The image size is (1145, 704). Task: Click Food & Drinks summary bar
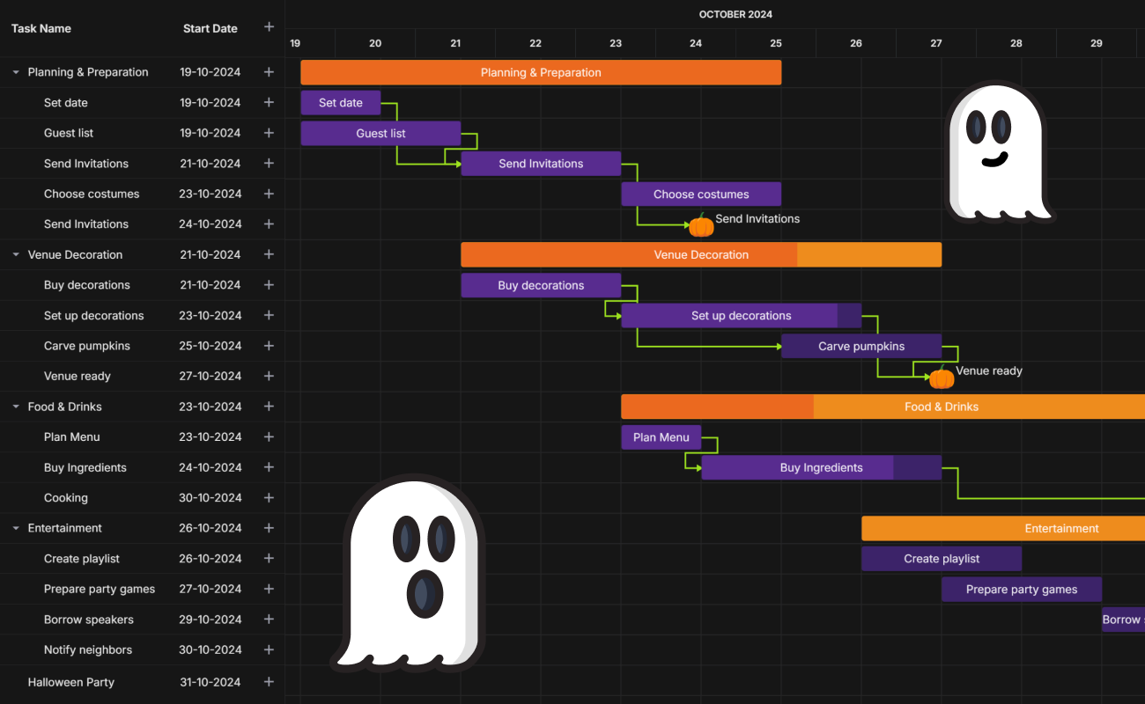pos(883,407)
